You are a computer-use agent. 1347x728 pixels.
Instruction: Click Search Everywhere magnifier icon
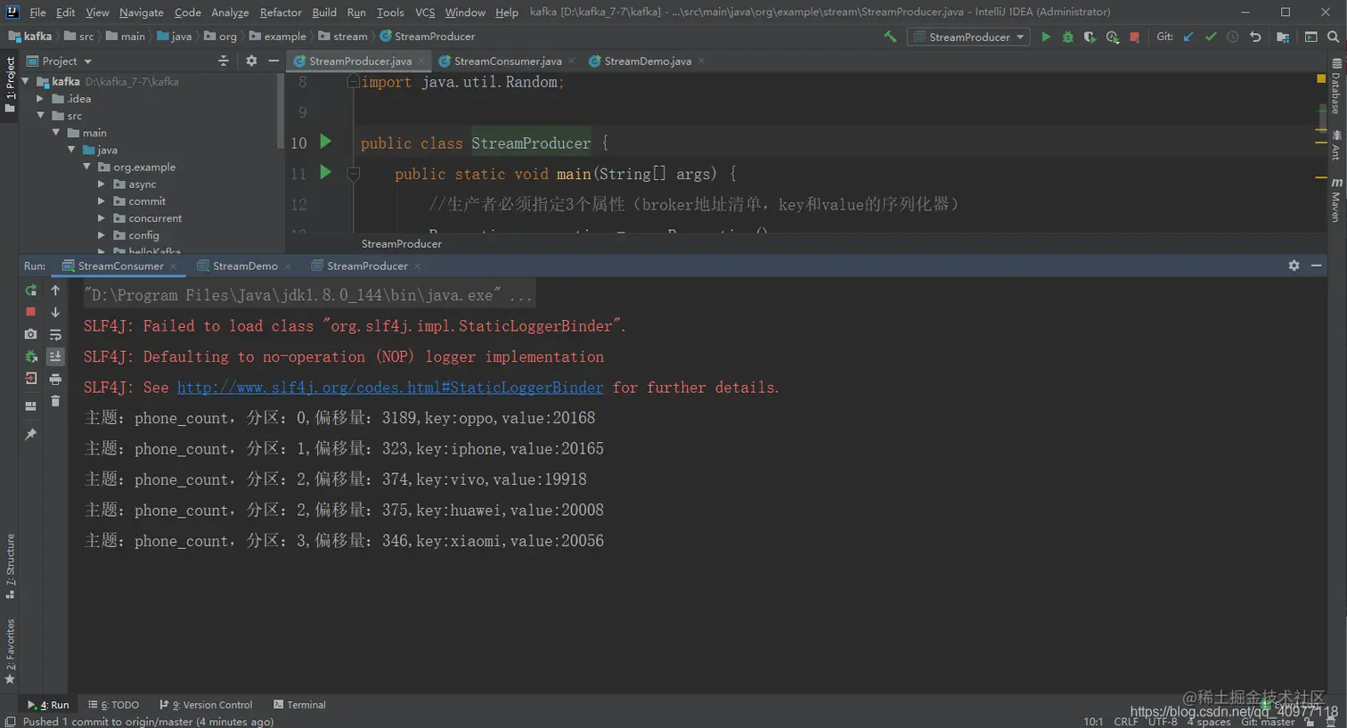tap(1333, 37)
